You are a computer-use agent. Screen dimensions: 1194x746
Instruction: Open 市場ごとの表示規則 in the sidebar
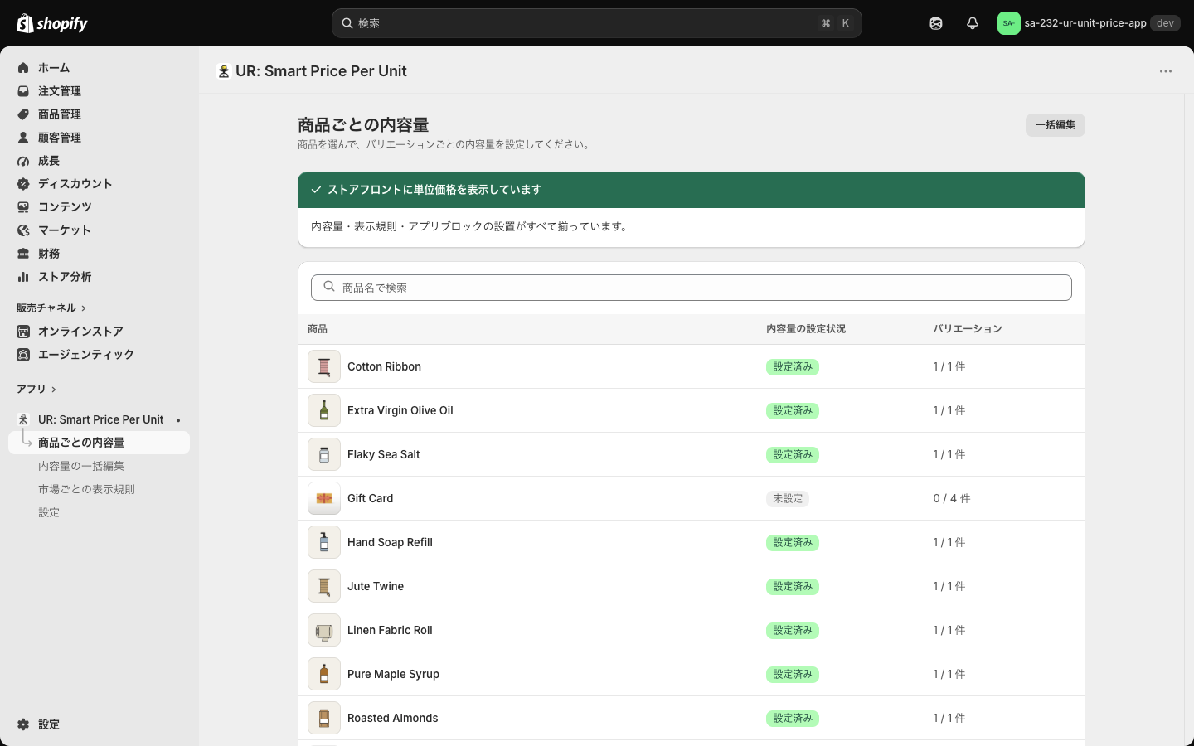tap(86, 489)
